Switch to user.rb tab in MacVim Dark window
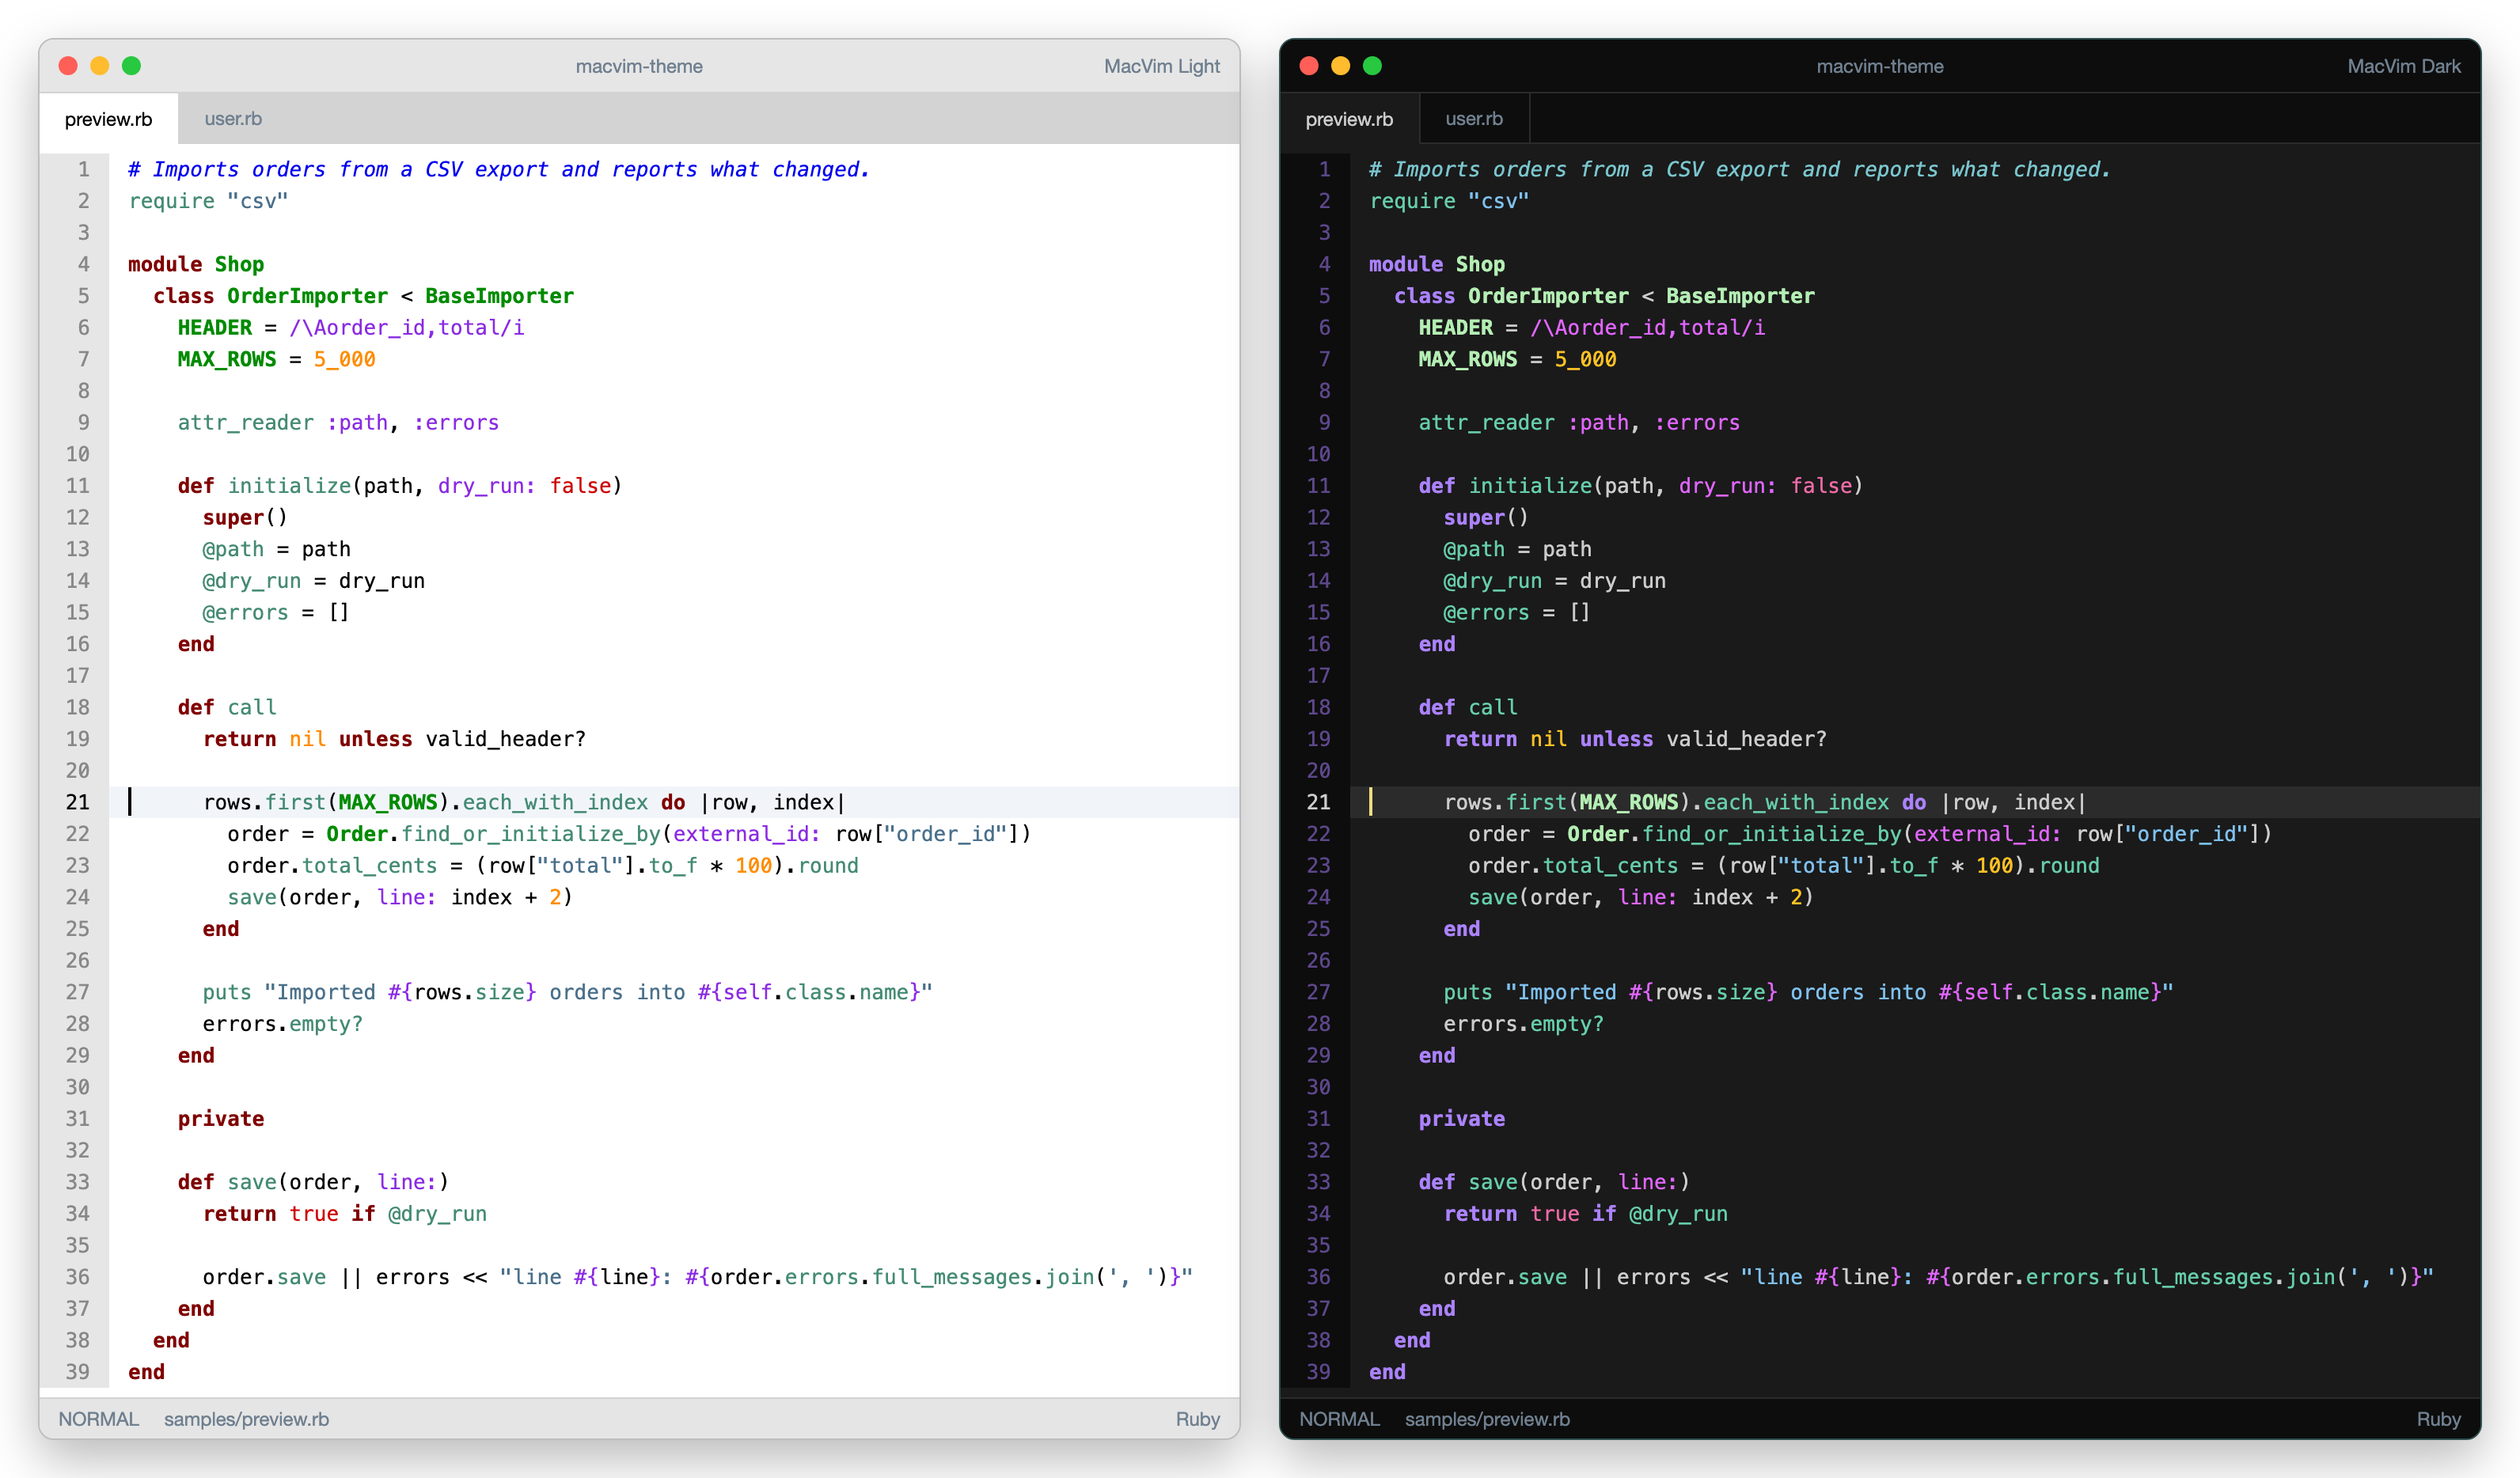The width and height of the screenshot is (2520, 1478). (1474, 118)
